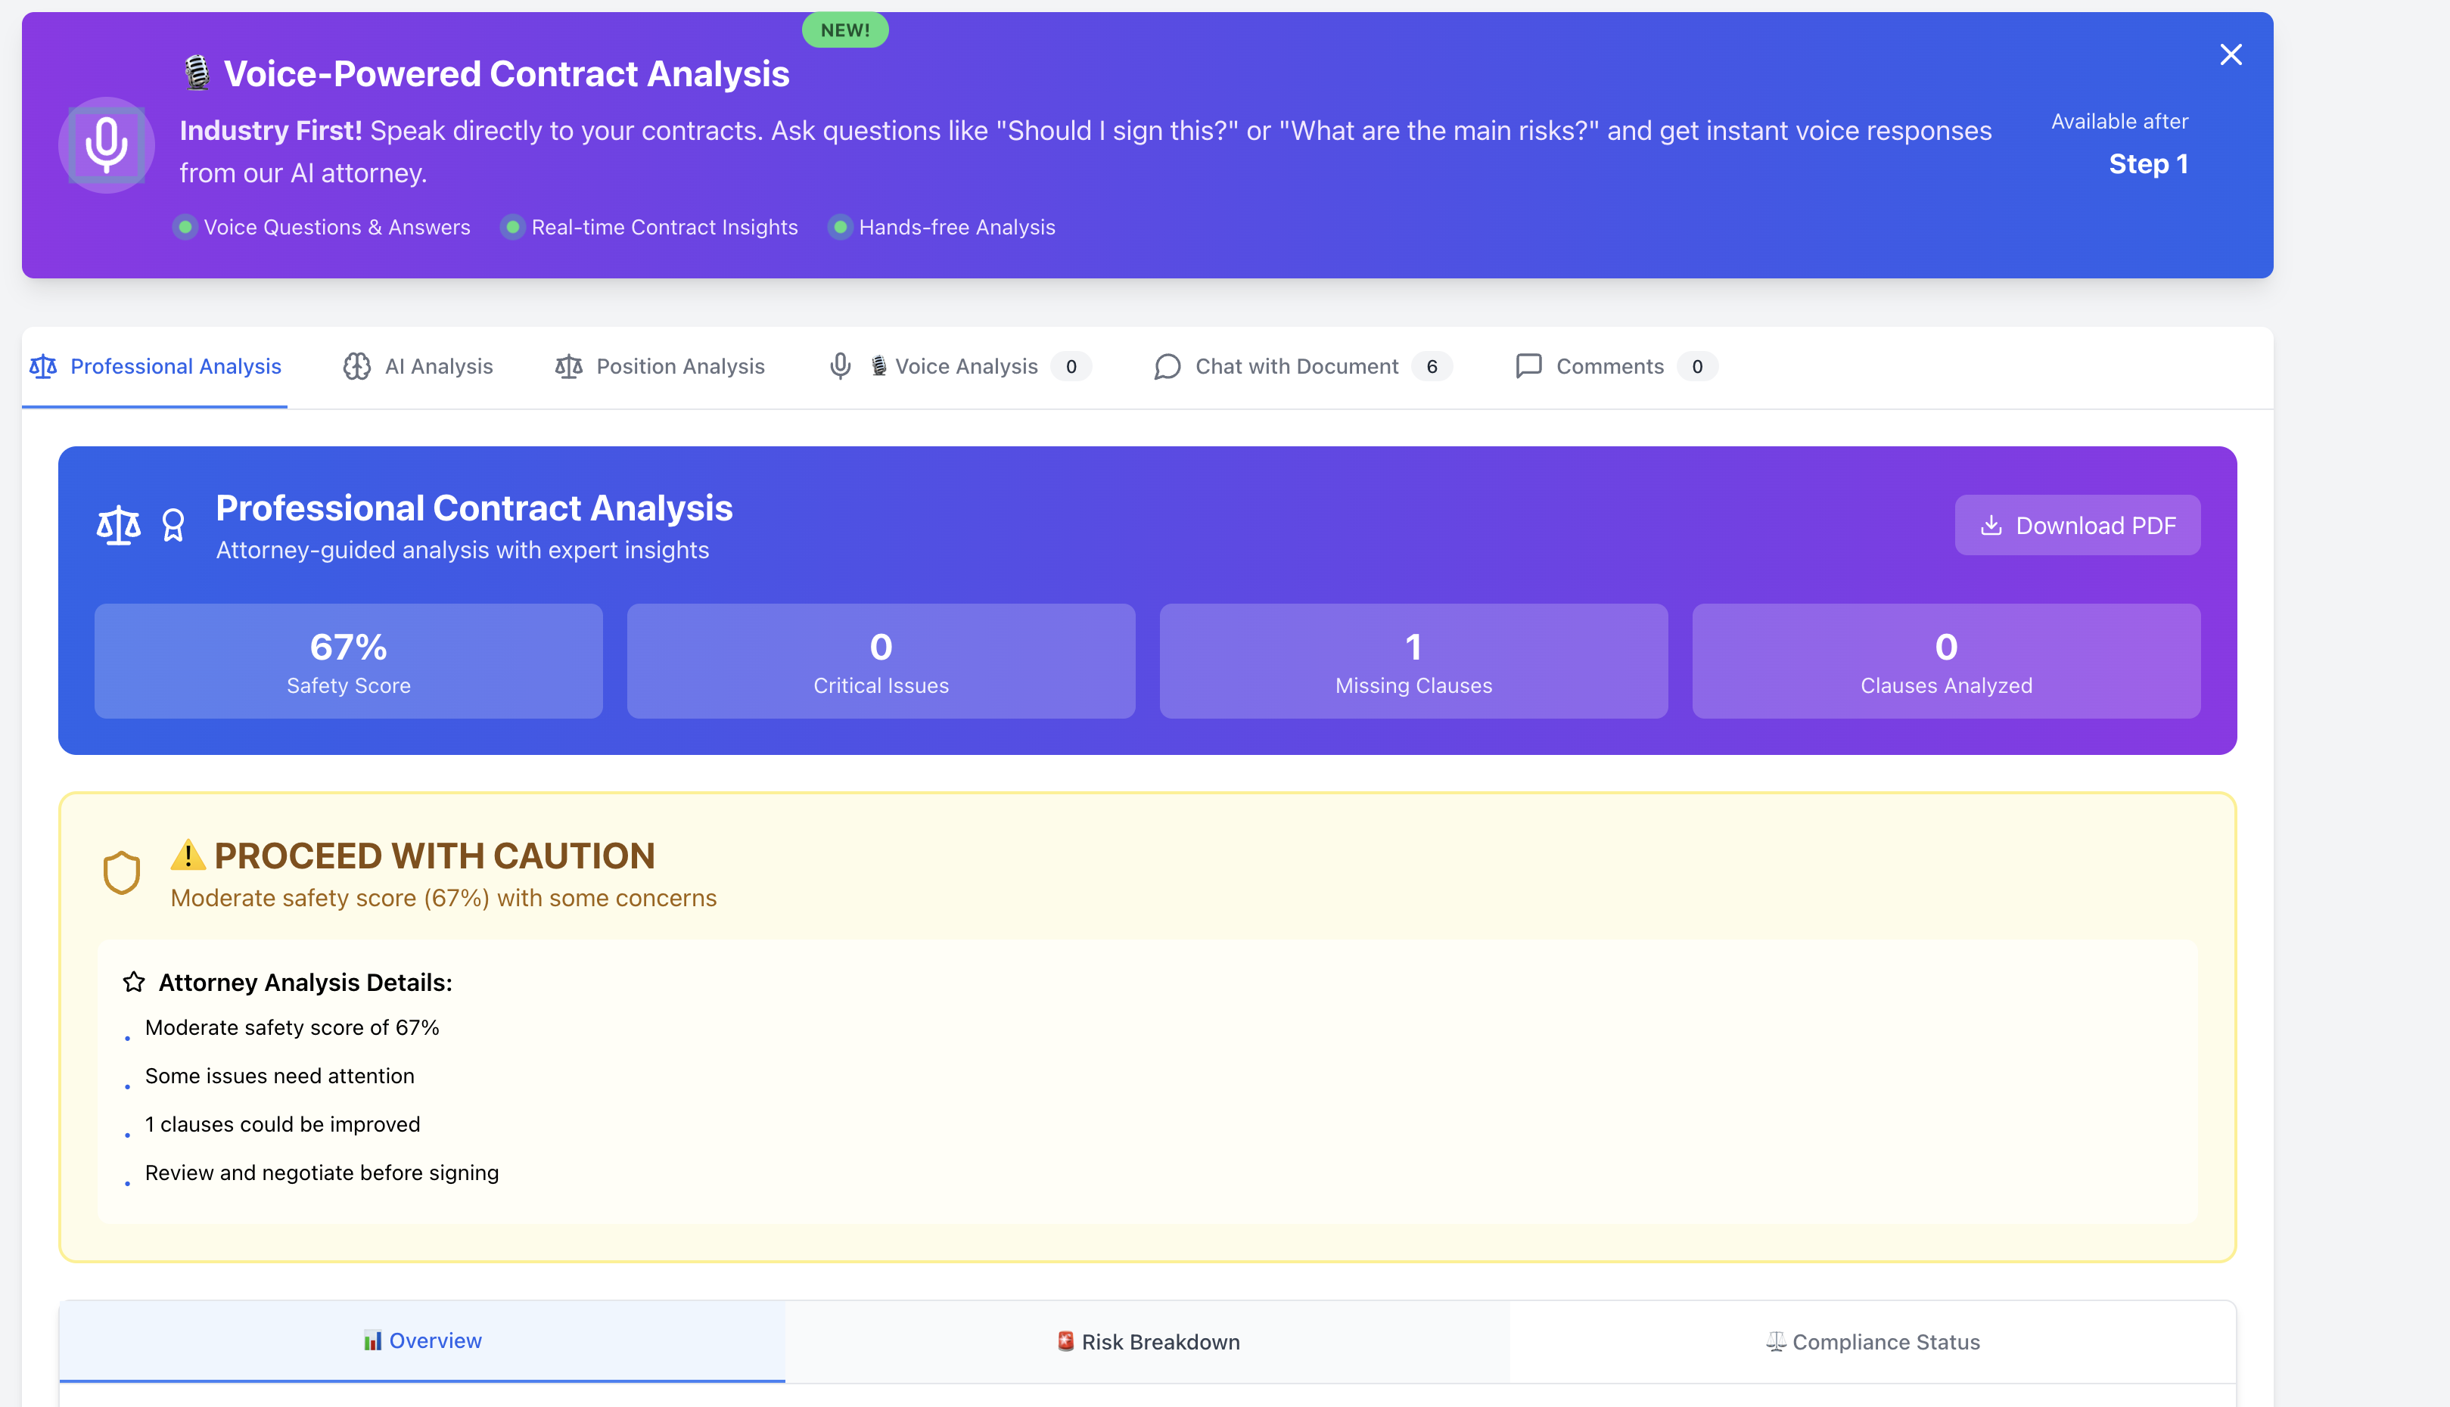Click the 'Voice Questions & Answers' label

click(337, 227)
